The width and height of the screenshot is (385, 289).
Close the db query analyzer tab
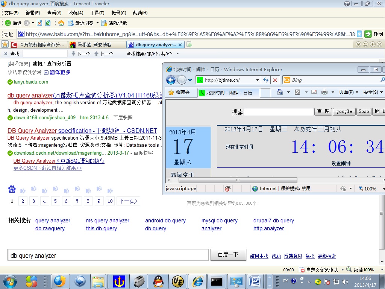180,45
